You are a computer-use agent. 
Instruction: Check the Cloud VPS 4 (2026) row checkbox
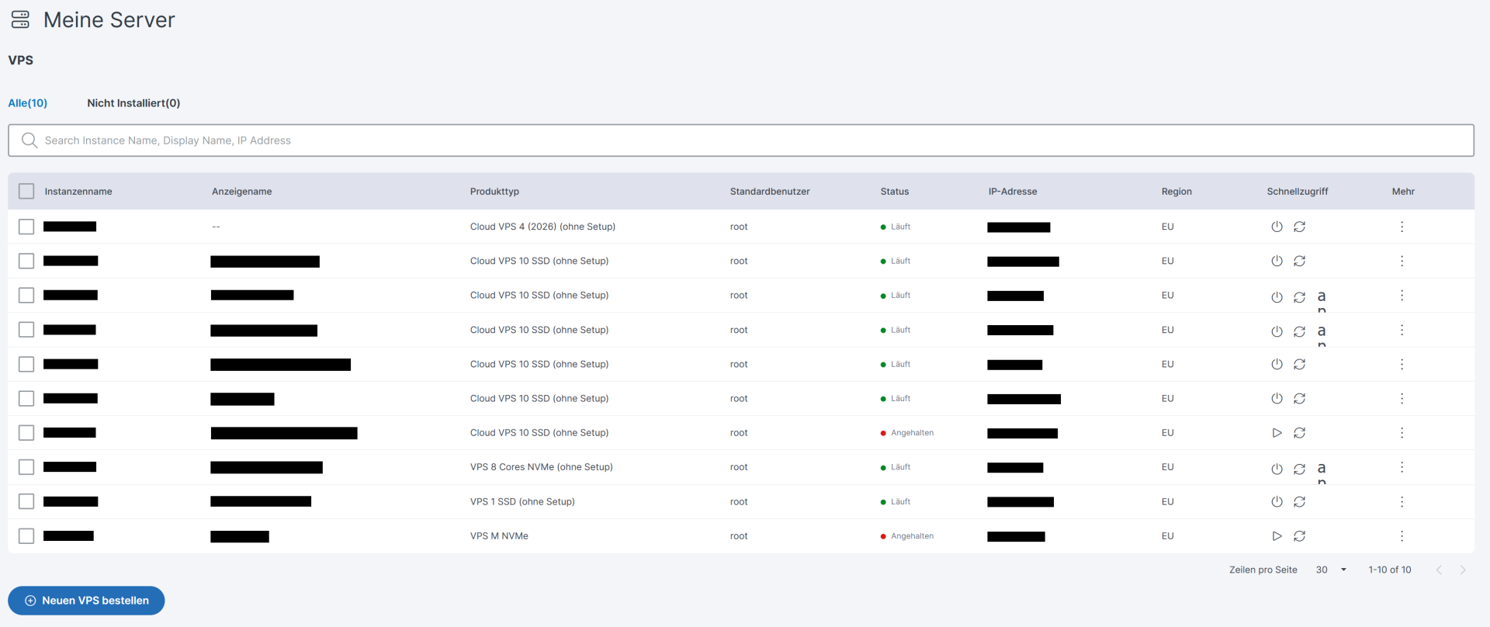click(26, 227)
